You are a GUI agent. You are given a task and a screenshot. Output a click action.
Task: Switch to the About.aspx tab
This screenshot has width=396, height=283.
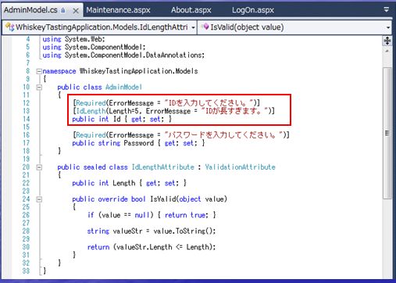pyautogui.click(x=191, y=10)
